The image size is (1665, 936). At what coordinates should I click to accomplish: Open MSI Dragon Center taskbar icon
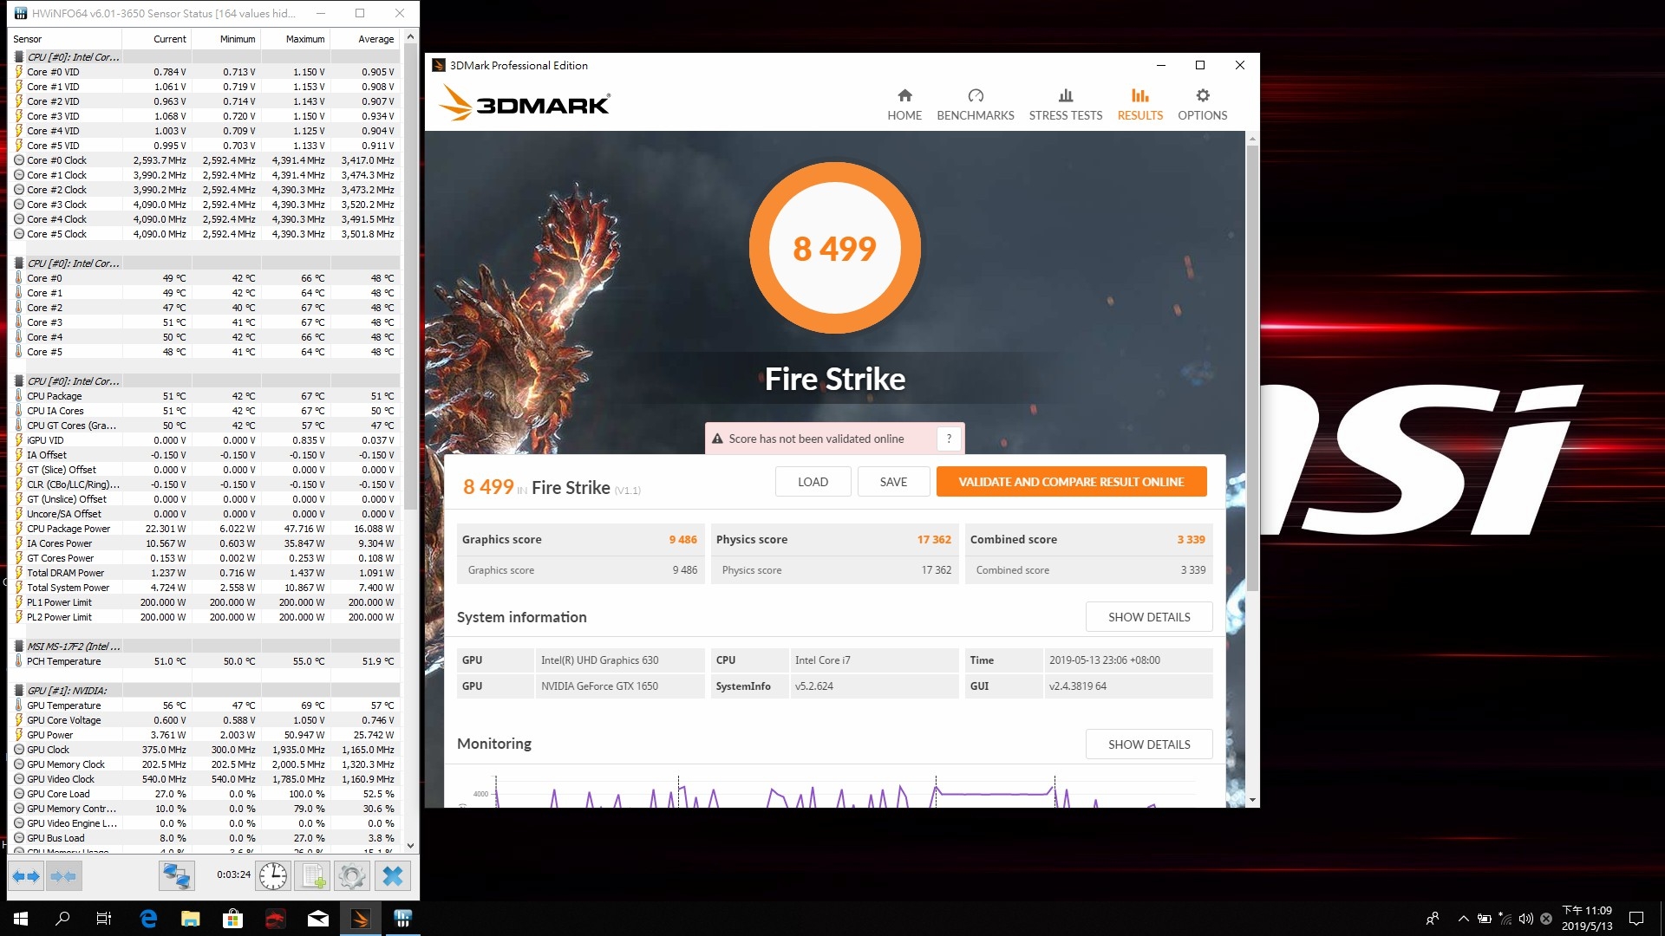(275, 919)
